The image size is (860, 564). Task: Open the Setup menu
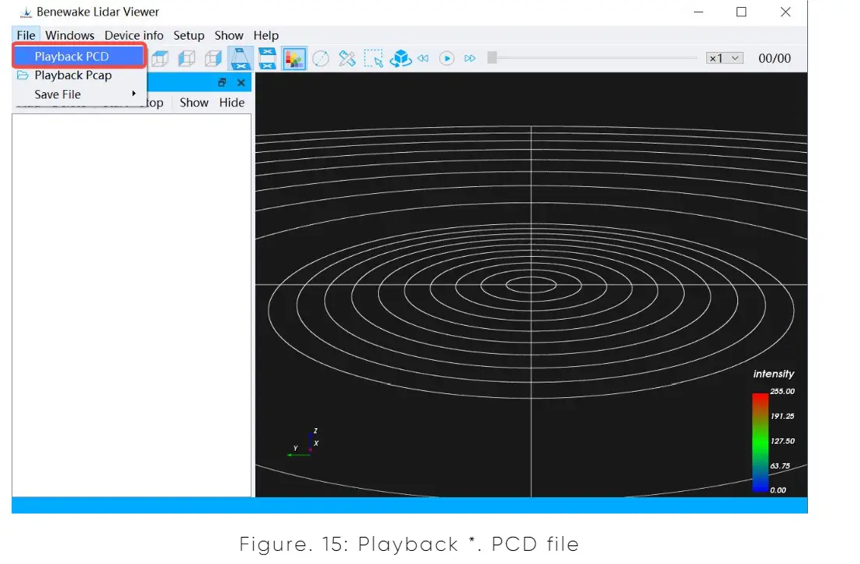click(189, 35)
